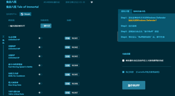Select the Steam platform button
Viewport: 175px width, 96px height.
25,14
